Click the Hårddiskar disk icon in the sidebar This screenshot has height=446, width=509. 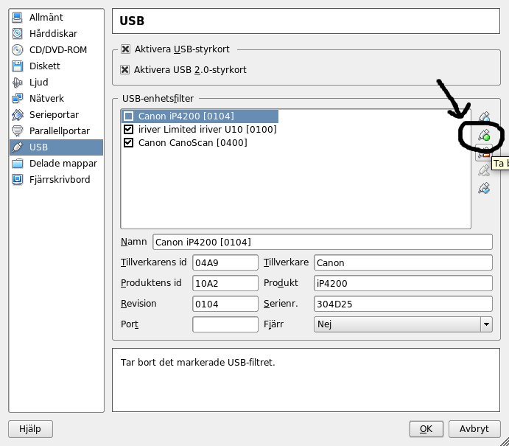17,33
